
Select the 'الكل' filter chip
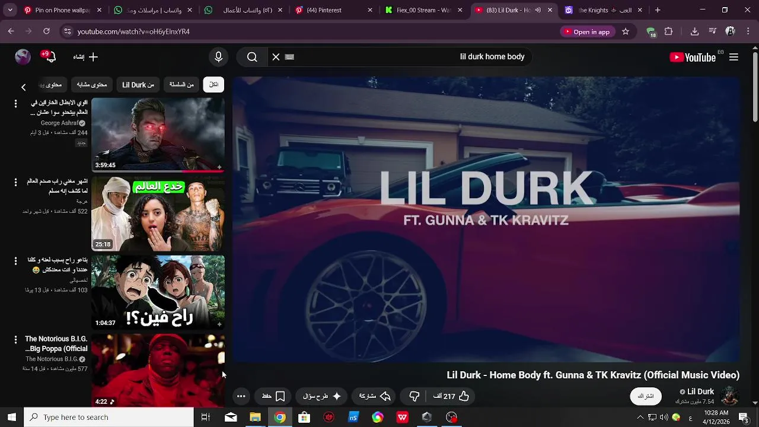[213, 85]
